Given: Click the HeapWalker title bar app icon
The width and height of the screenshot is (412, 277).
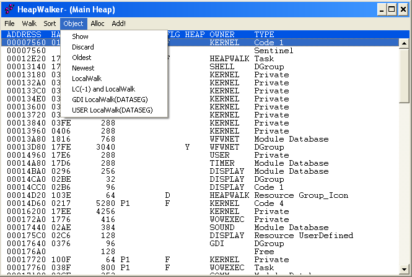Looking at the screenshot, I should (x=9, y=9).
